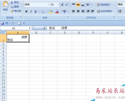Toggle italic formatting

click(x=31, y=11)
